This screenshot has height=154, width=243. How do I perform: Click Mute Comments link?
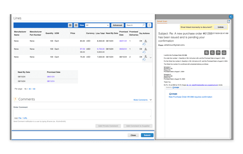click(141, 100)
